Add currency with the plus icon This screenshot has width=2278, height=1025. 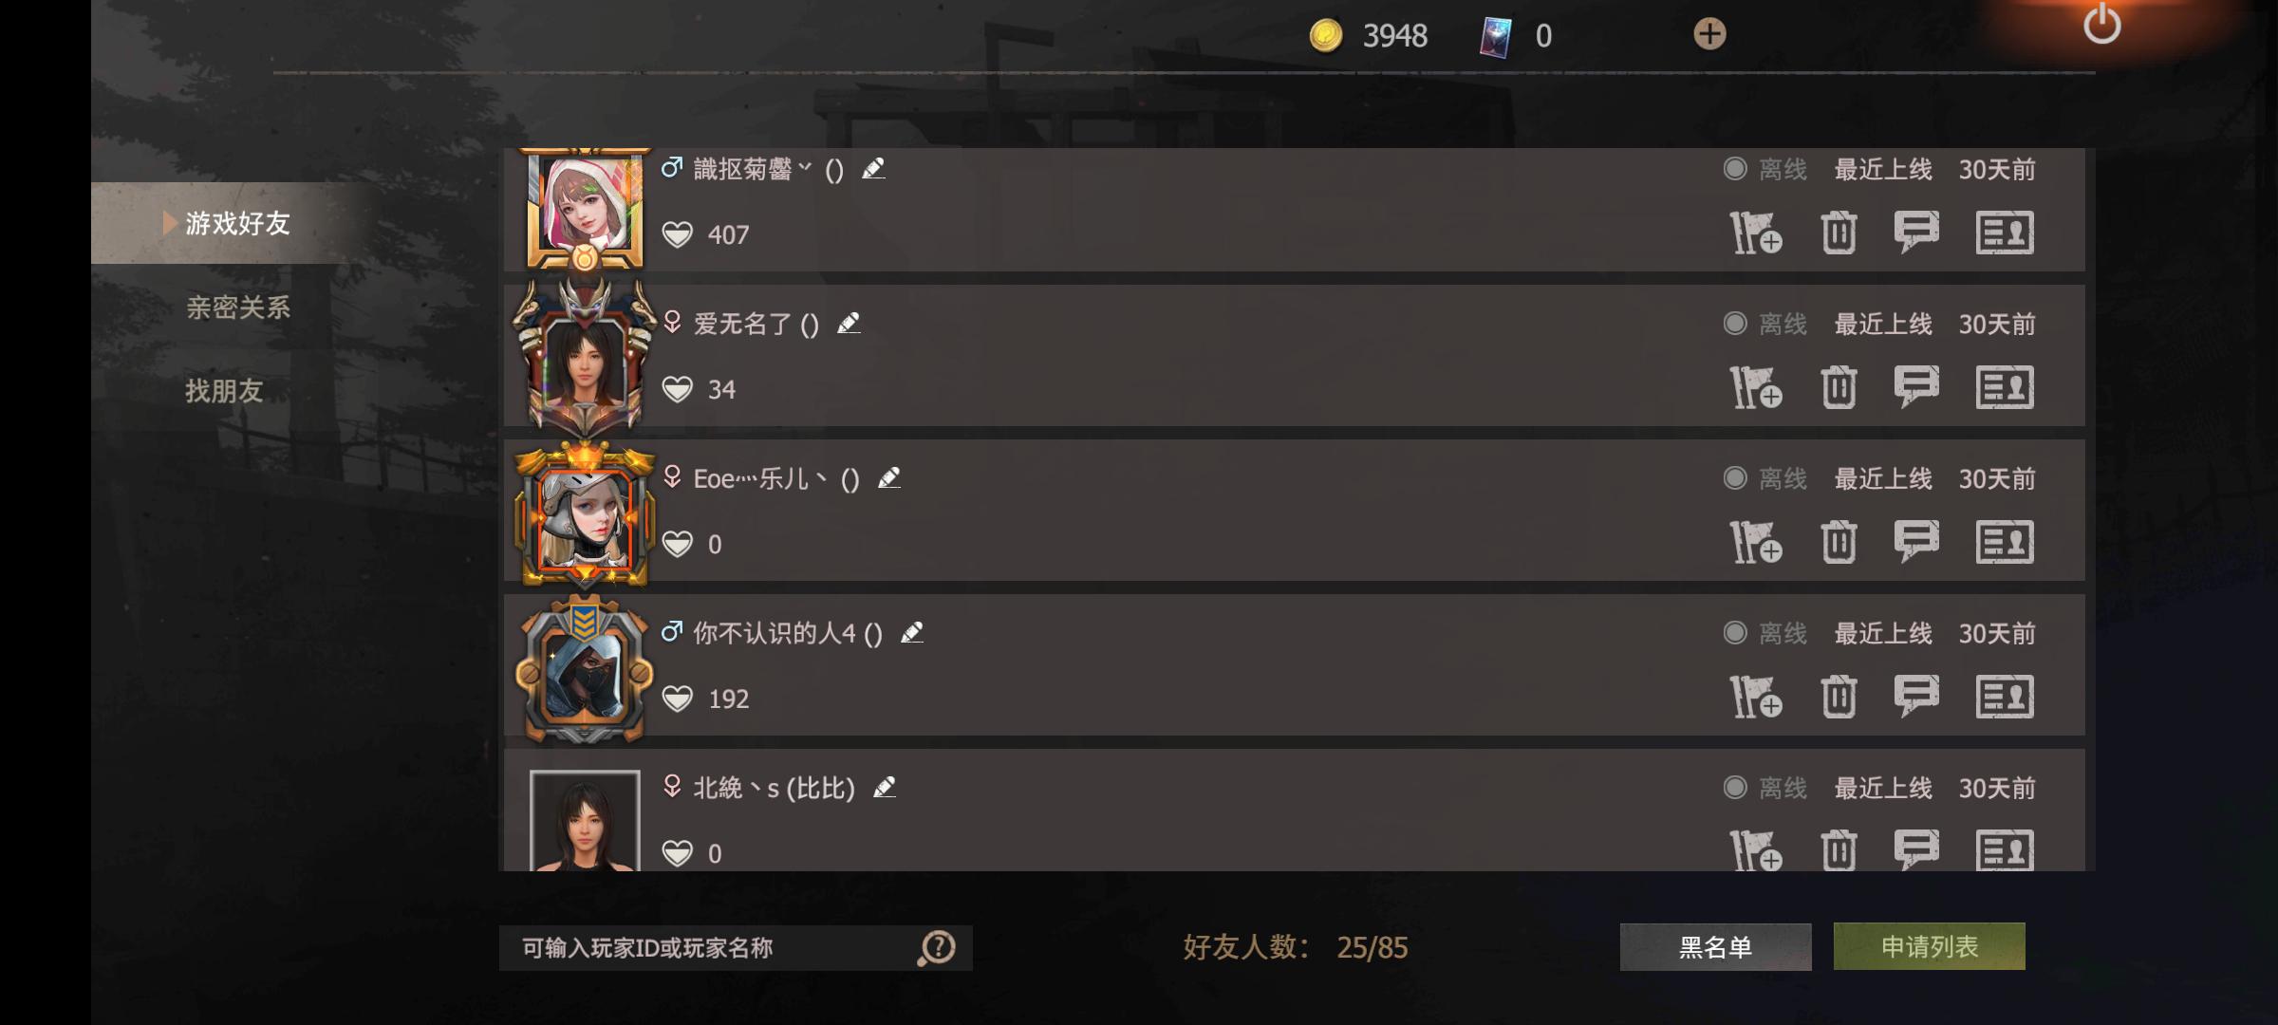(x=1709, y=35)
